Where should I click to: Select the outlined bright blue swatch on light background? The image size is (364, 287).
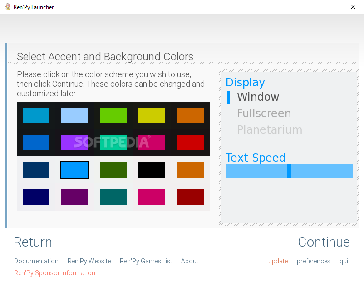pyautogui.click(x=74, y=170)
